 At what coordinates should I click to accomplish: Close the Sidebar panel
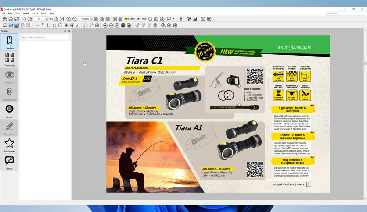[69, 31]
